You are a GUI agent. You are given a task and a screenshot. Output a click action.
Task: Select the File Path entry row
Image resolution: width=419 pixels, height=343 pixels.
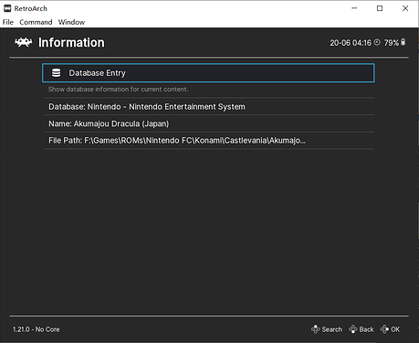pyautogui.click(x=209, y=141)
